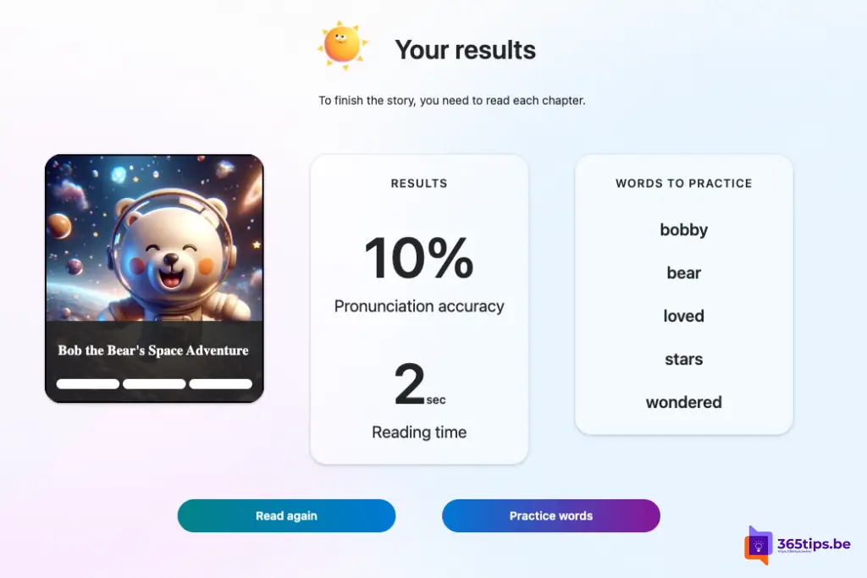Click the "Bob the Bear's Space Adventure" title
The image size is (867, 578).
(153, 350)
